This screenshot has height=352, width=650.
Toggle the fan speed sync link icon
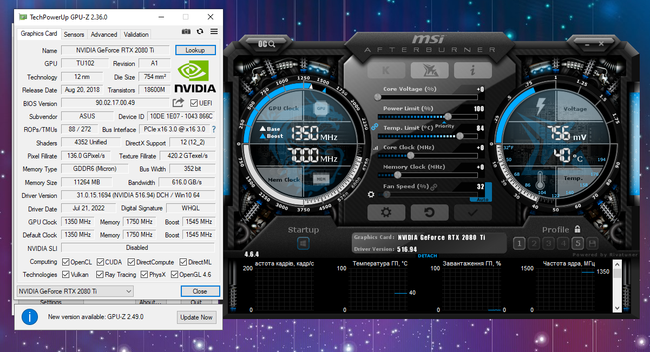click(x=434, y=187)
